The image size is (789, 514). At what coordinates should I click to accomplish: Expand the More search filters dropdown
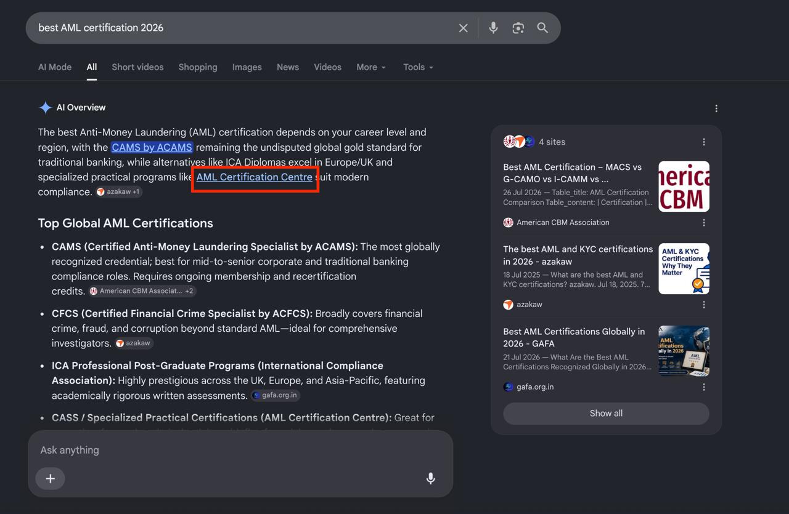(371, 67)
